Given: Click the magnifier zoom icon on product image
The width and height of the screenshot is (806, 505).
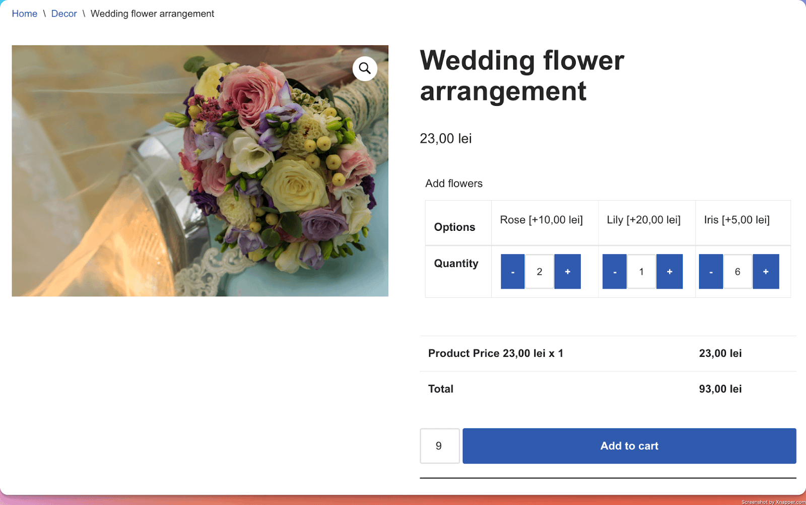Looking at the screenshot, I should [365, 69].
